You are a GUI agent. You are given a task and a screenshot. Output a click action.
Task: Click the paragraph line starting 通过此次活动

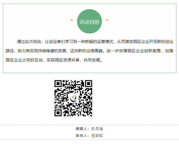pyautogui.click(x=95, y=42)
